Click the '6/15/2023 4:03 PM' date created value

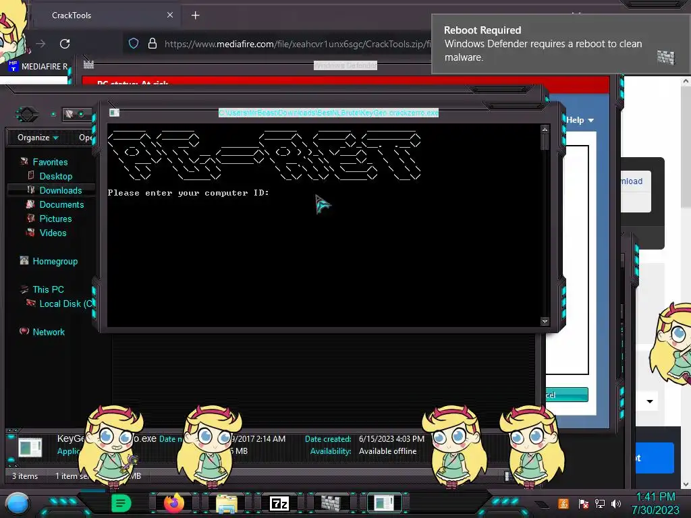tap(392, 438)
